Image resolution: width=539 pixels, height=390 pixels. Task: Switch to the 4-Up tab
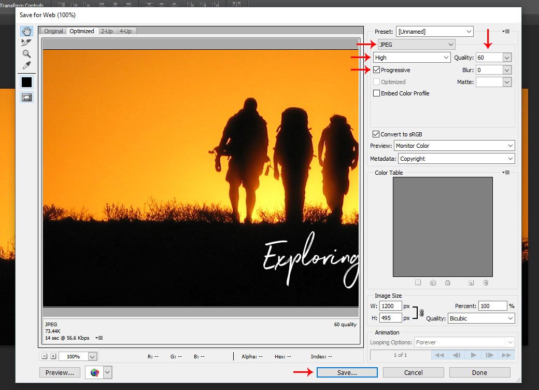(126, 31)
